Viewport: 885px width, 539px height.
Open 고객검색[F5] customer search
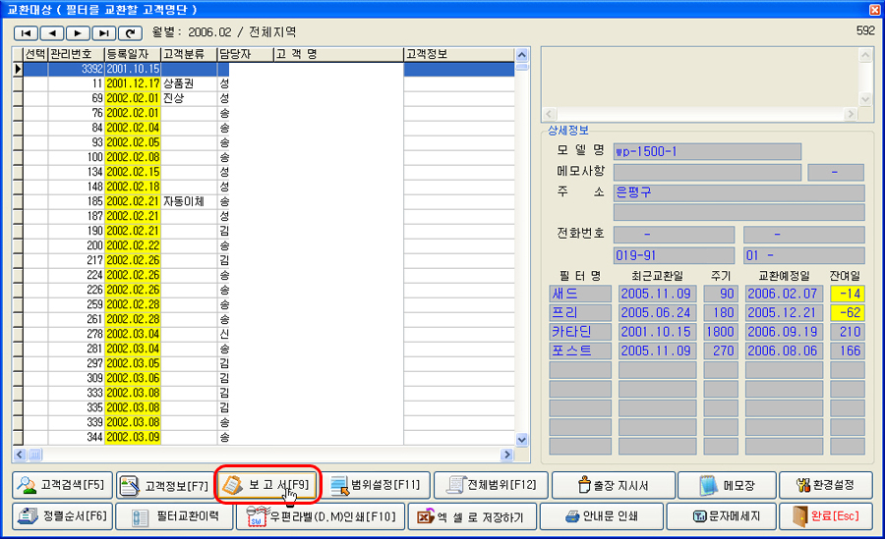click(63, 485)
